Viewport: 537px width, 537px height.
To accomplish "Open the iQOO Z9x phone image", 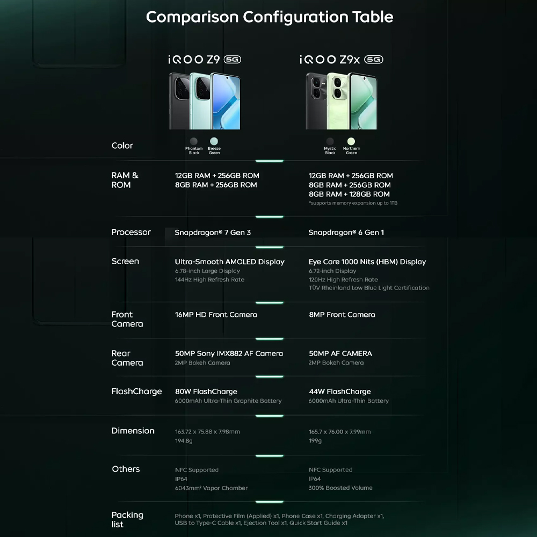I will tap(341, 101).
